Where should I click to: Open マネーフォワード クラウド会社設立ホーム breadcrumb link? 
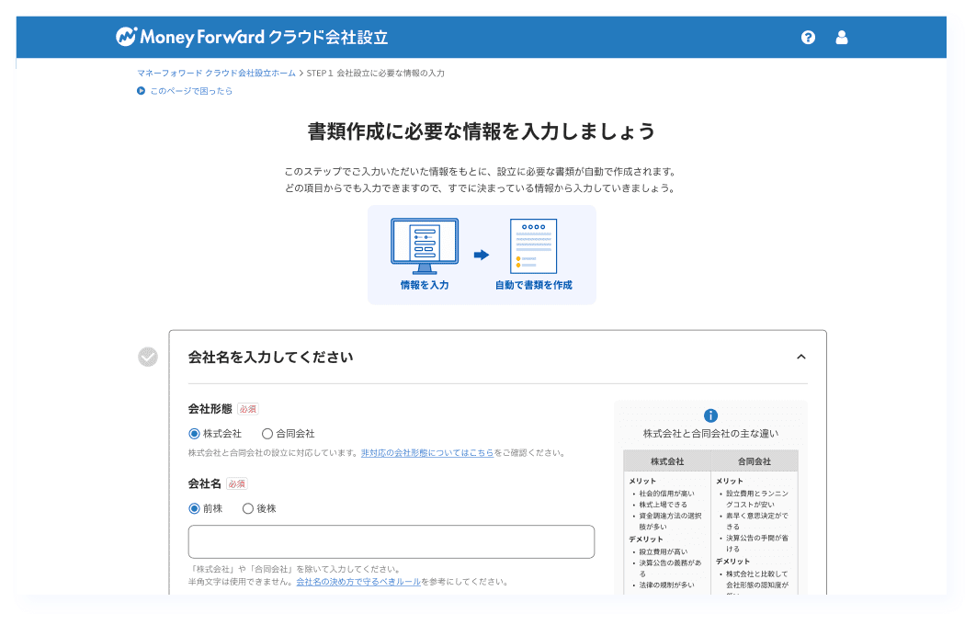point(216,73)
